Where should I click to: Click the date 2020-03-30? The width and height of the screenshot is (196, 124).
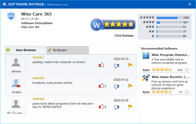(x=121, y=100)
